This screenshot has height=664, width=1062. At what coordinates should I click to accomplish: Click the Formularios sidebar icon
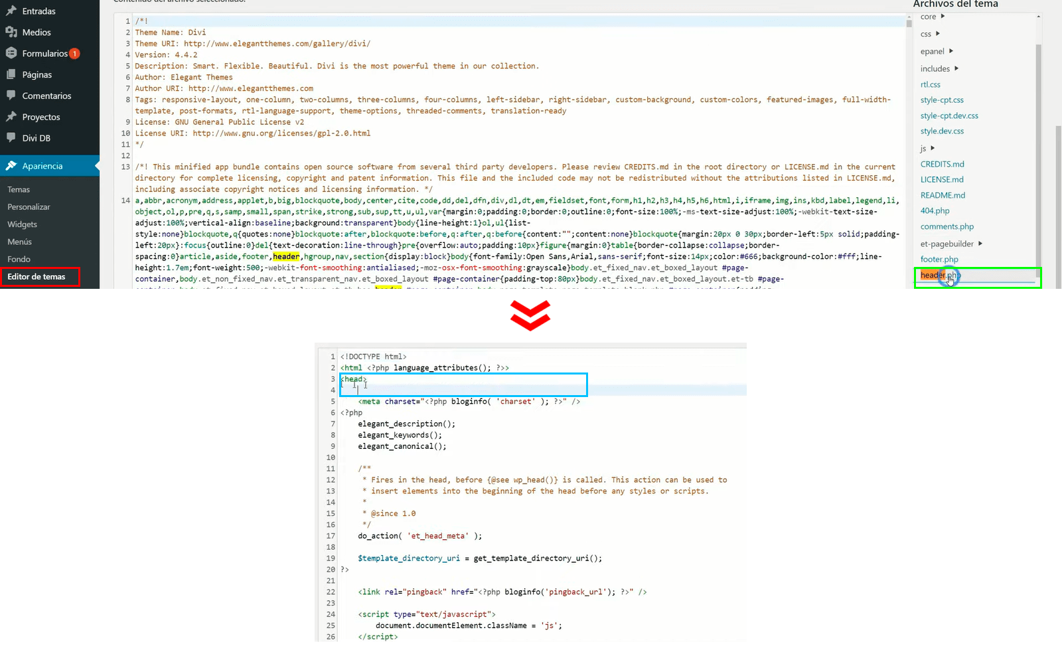click(11, 53)
